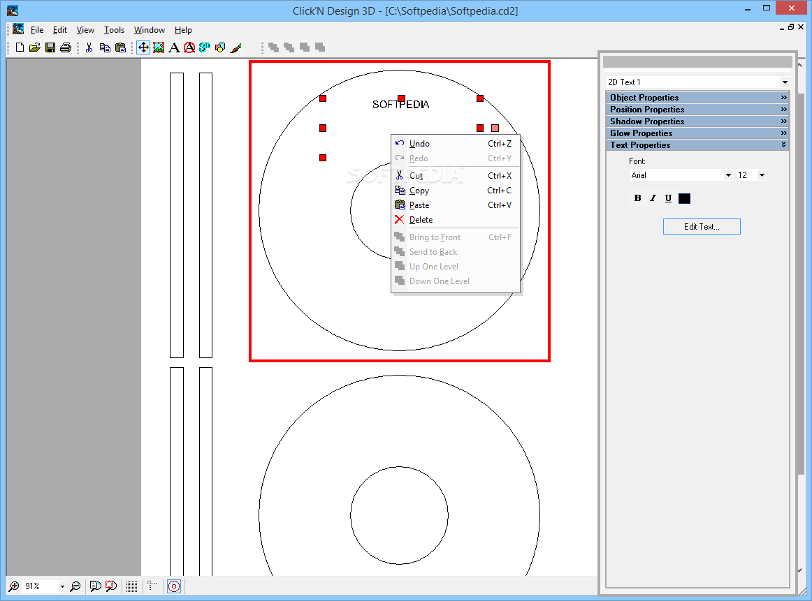Select the move/select arrows tool
The image size is (812, 601).
coord(143,47)
